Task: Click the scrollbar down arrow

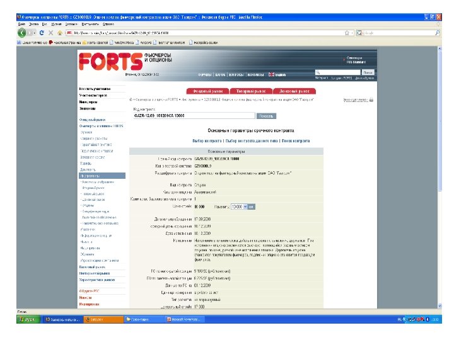Action: 440,305
